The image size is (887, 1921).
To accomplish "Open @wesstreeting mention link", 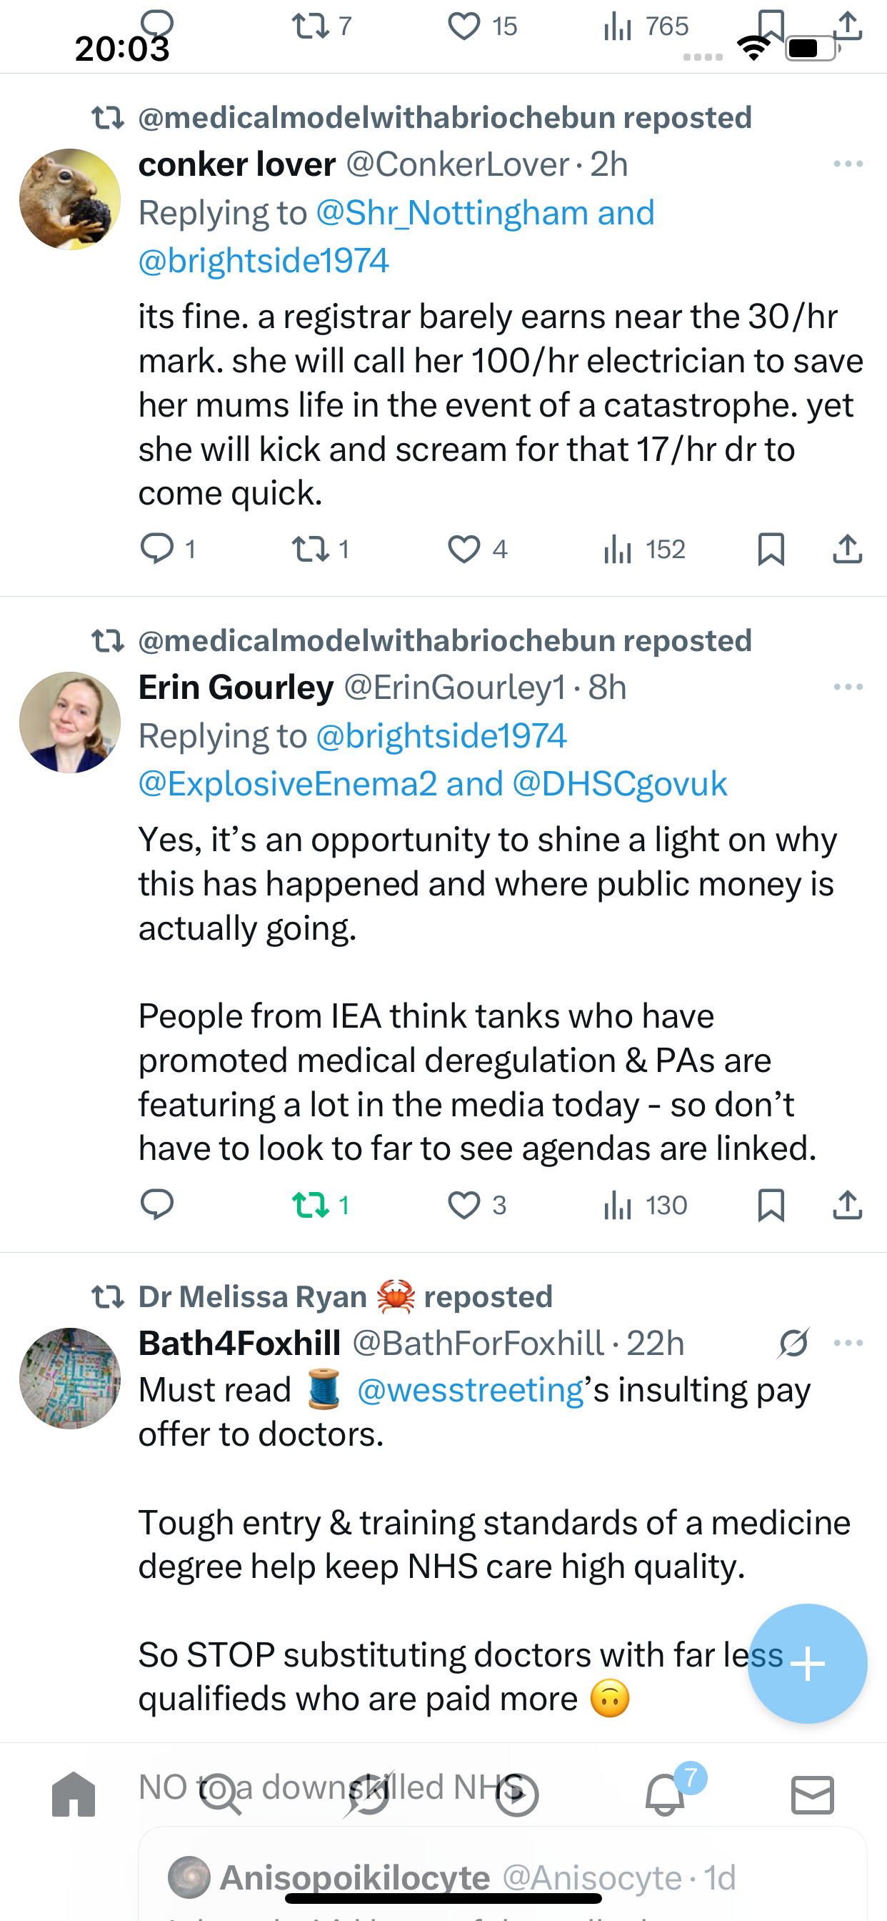I will [471, 1390].
